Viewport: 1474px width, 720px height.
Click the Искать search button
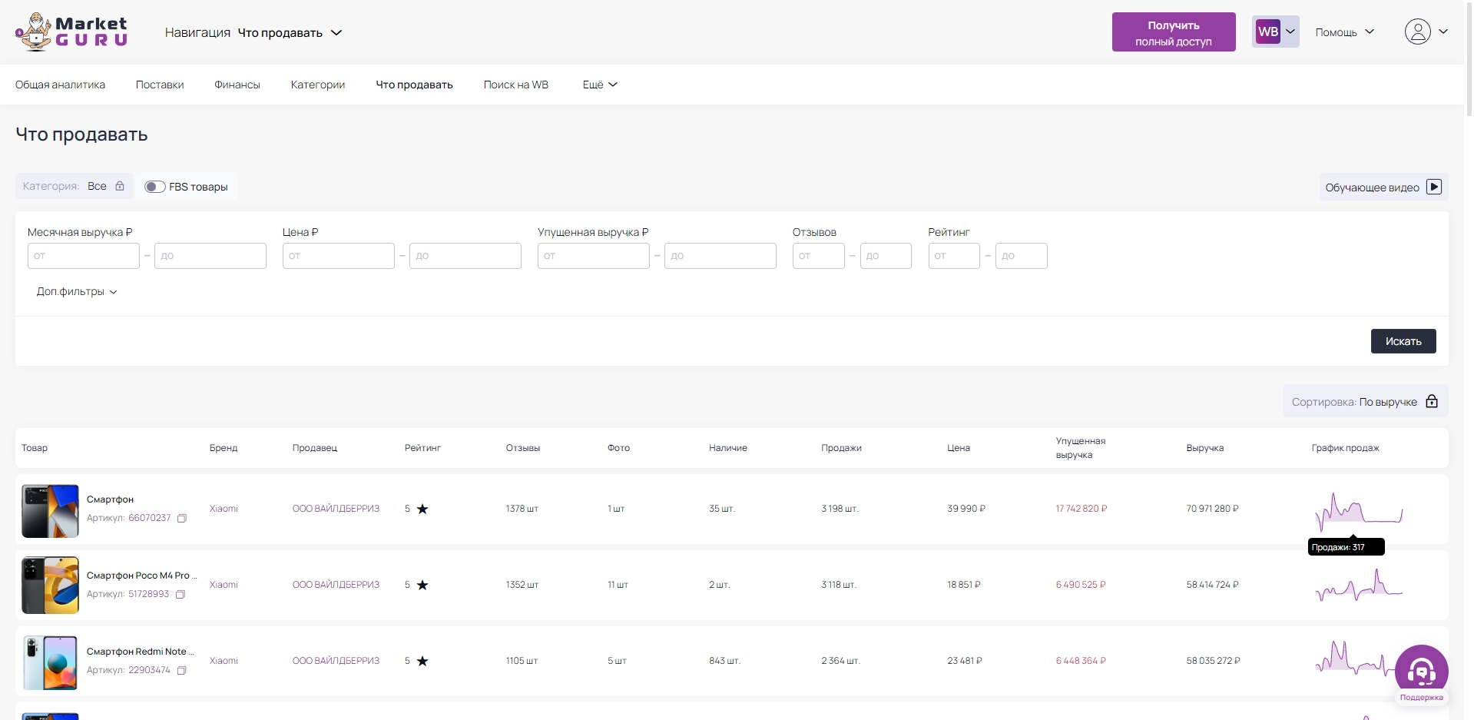pyautogui.click(x=1403, y=341)
